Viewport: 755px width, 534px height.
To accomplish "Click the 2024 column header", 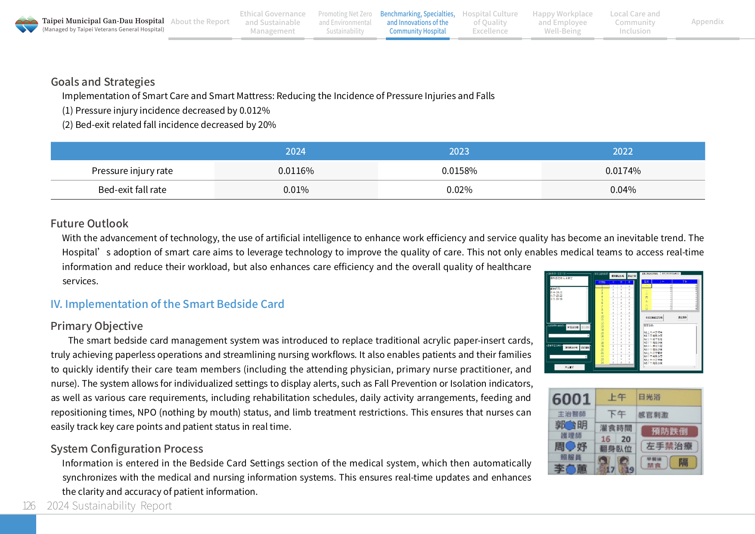I will click(x=295, y=152).
